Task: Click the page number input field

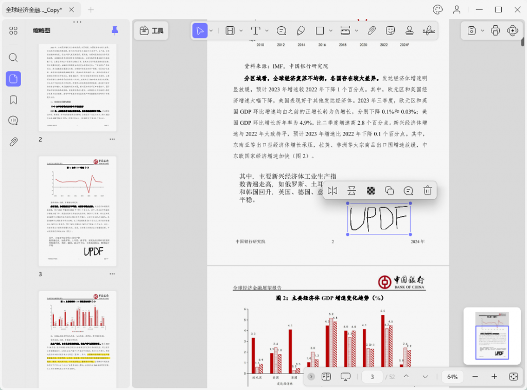Action: (372, 377)
